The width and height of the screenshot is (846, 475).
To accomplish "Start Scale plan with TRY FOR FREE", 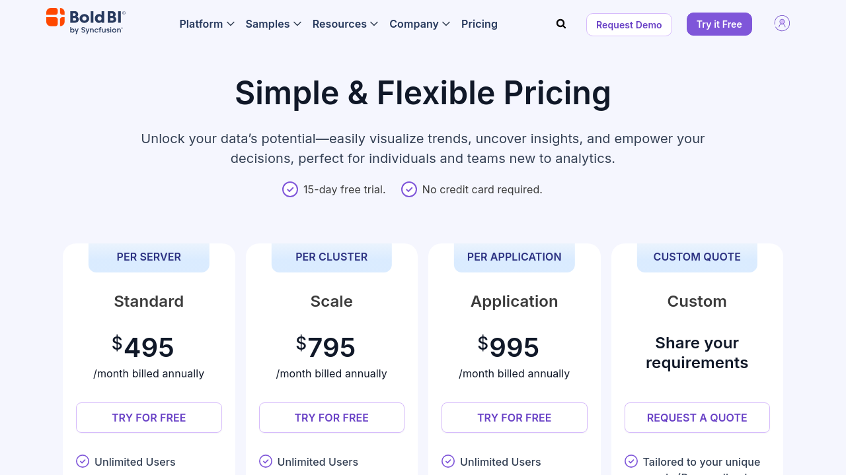I will [x=332, y=418].
